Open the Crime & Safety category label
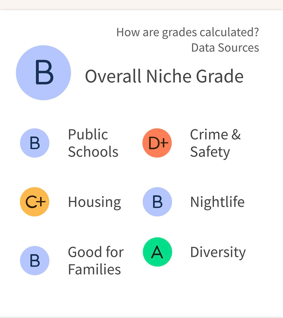The image size is (283, 318). point(215,143)
